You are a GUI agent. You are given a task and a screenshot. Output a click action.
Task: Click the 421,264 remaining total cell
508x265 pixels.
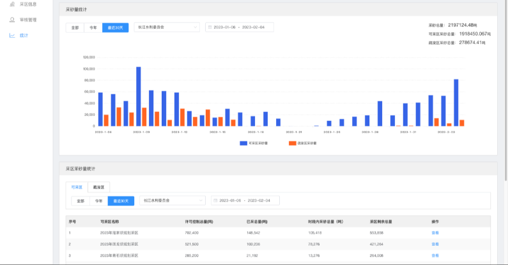[376, 245]
